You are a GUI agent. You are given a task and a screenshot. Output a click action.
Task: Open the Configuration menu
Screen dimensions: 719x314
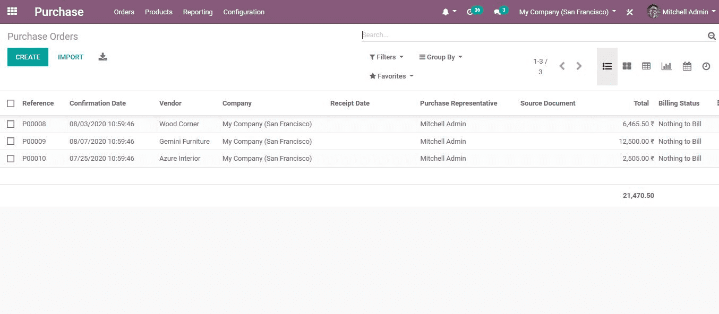coord(244,12)
